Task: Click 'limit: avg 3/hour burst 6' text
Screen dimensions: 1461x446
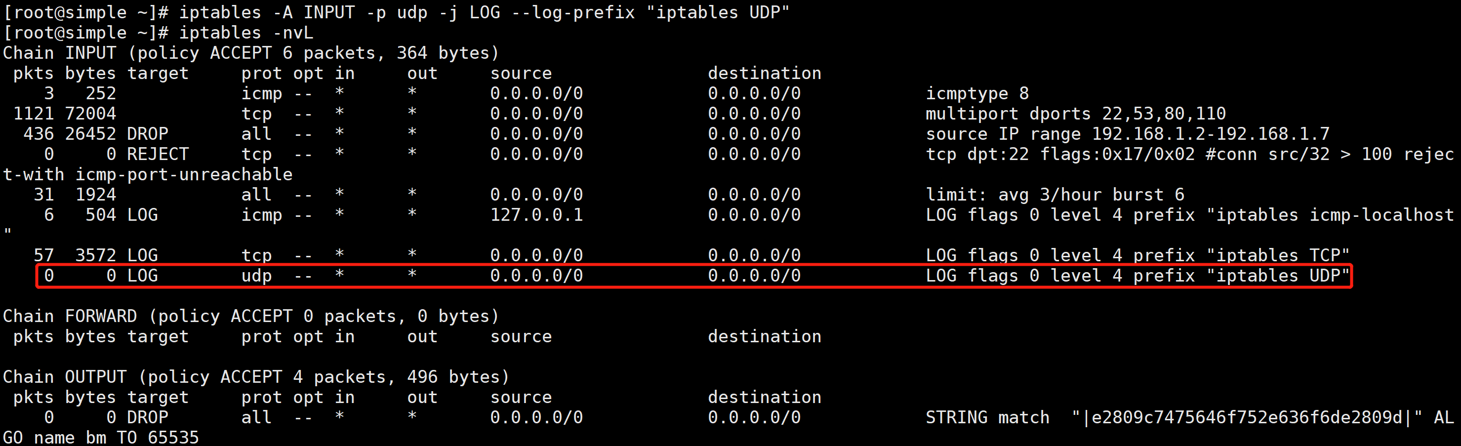Action: [x=1055, y=195]
